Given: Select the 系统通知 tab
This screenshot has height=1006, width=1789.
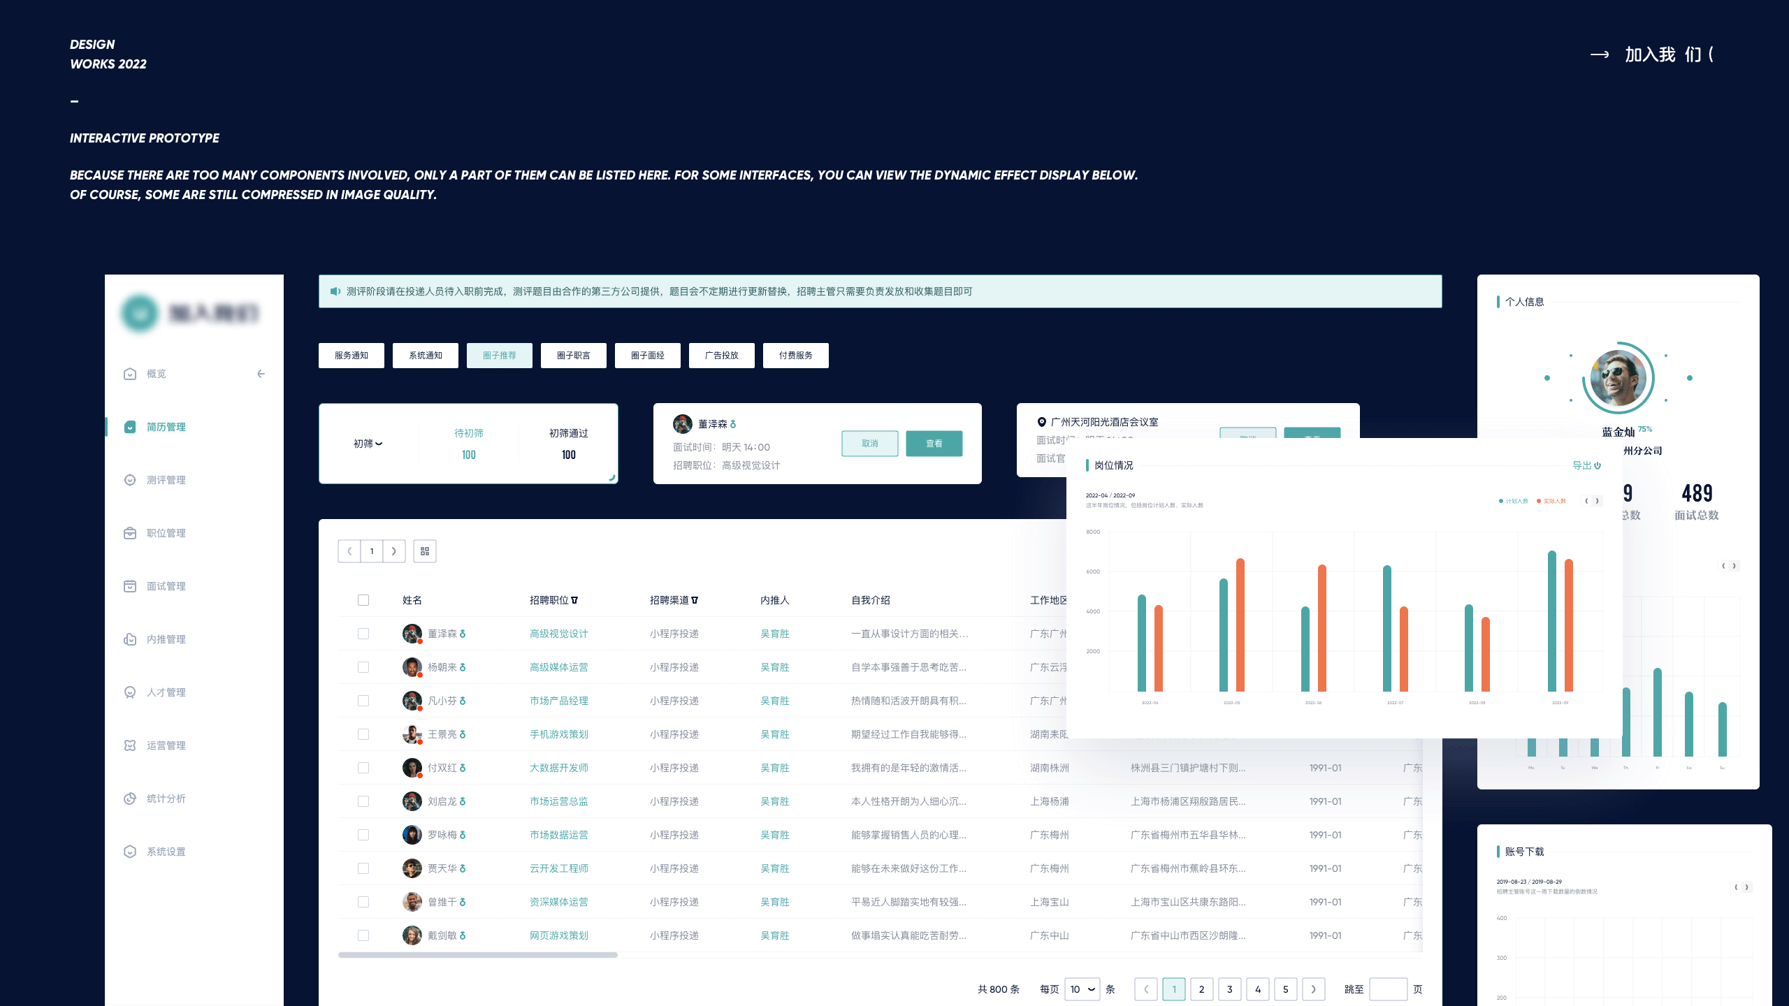Looking at the screenshot, I should [x=426, y=356].
